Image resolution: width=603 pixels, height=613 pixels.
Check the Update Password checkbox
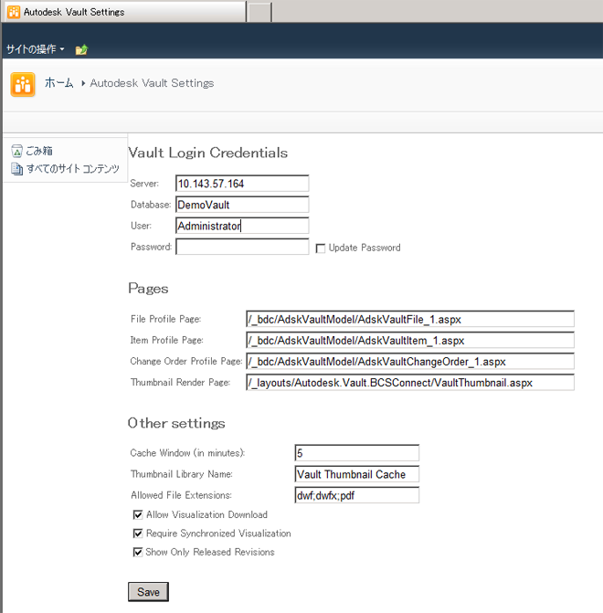tap(321, 248)
